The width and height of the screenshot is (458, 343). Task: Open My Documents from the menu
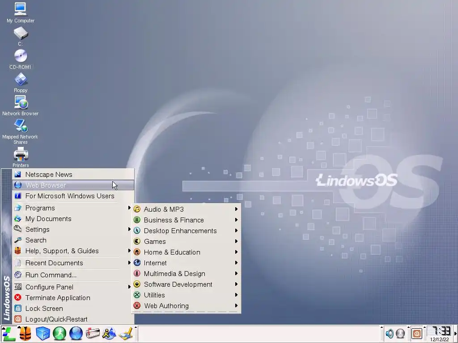coord(73,219)
